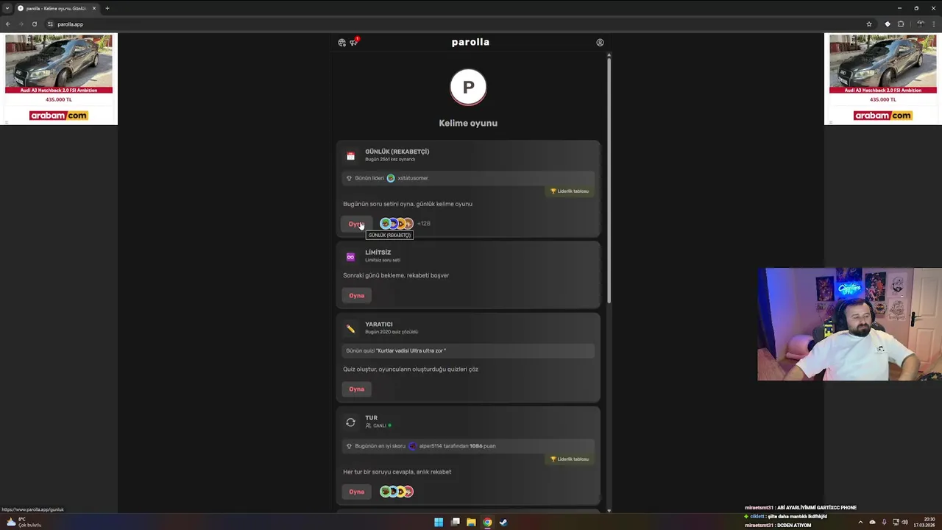Click the round parolla P logo
This screenshot has height=530, width=942.
[x=468, y=88]
